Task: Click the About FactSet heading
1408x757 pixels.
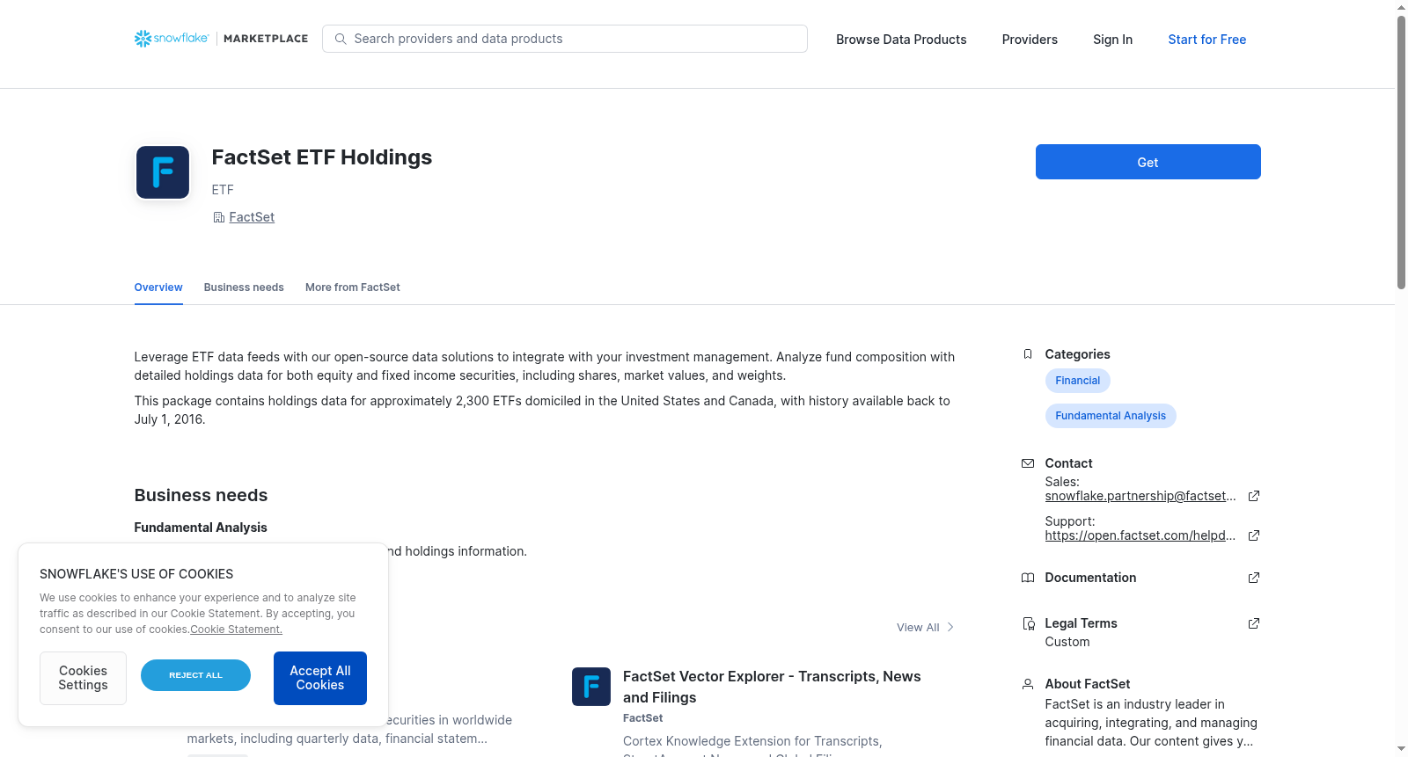Action: tap(1087, 684)
